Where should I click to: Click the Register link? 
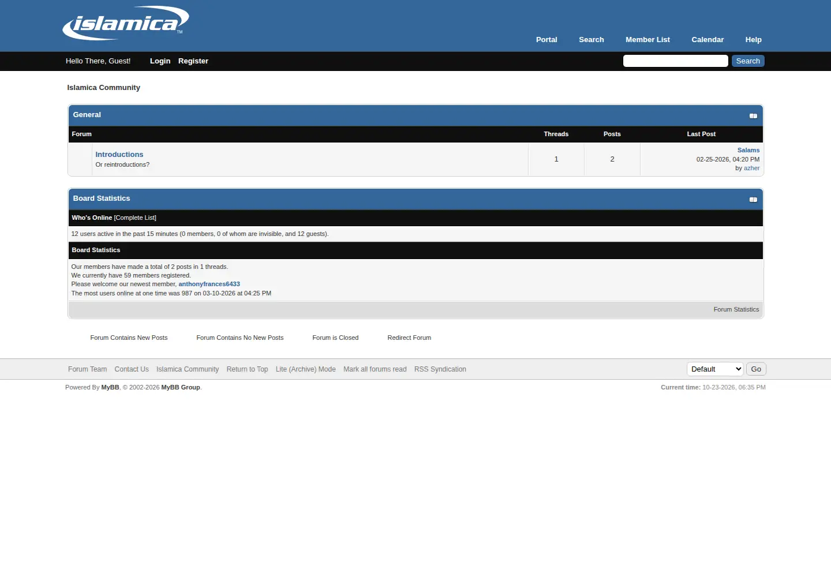pos(193,61)
